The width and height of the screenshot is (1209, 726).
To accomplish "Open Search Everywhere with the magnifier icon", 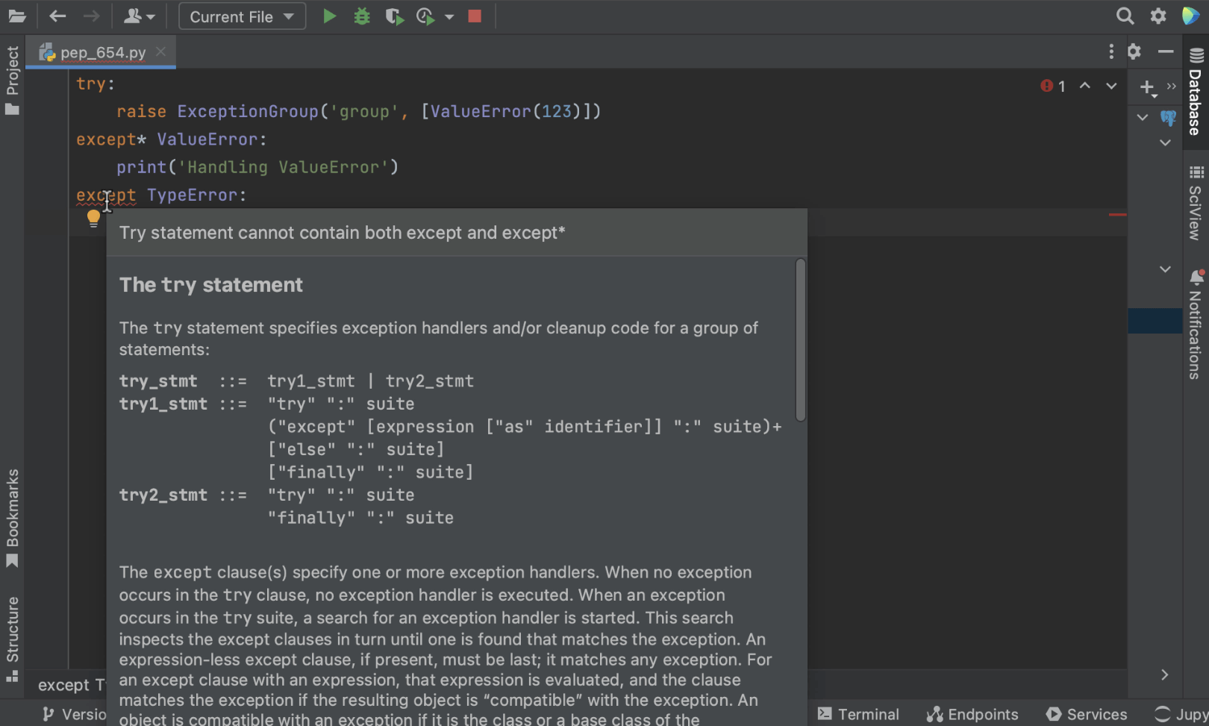I will pyautogui.click(x=1125, y=16).
